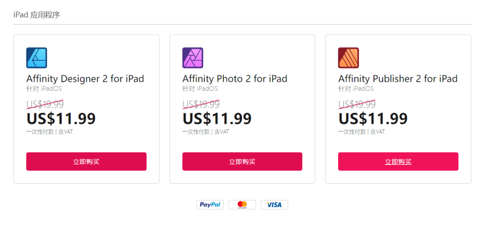Screen dimensions: 483x231
Task: Click the Affinity Designer 2 app icon
Action: (37, 58)
